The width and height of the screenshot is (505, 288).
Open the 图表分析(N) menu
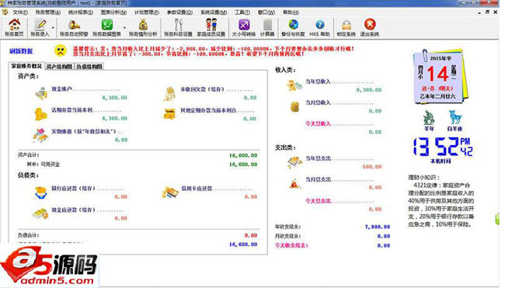tap(113, 12)
